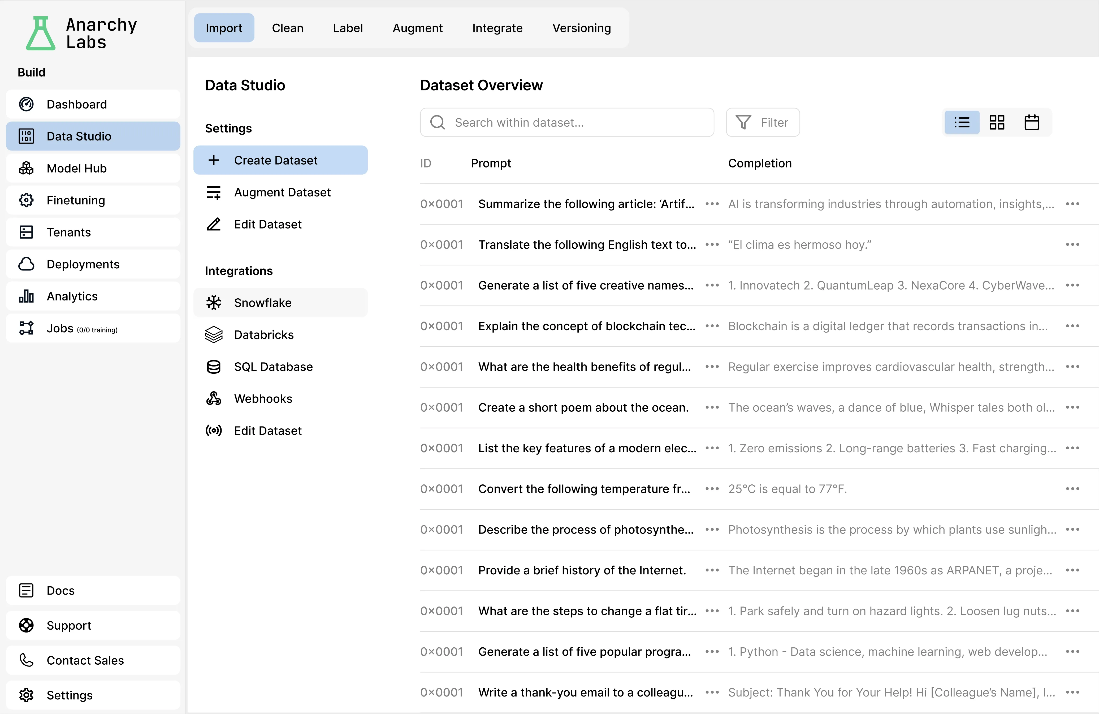Viewport: 1099px width, 714px height.
Task: Switch to the Augment tab
Action: click(417, 28)
